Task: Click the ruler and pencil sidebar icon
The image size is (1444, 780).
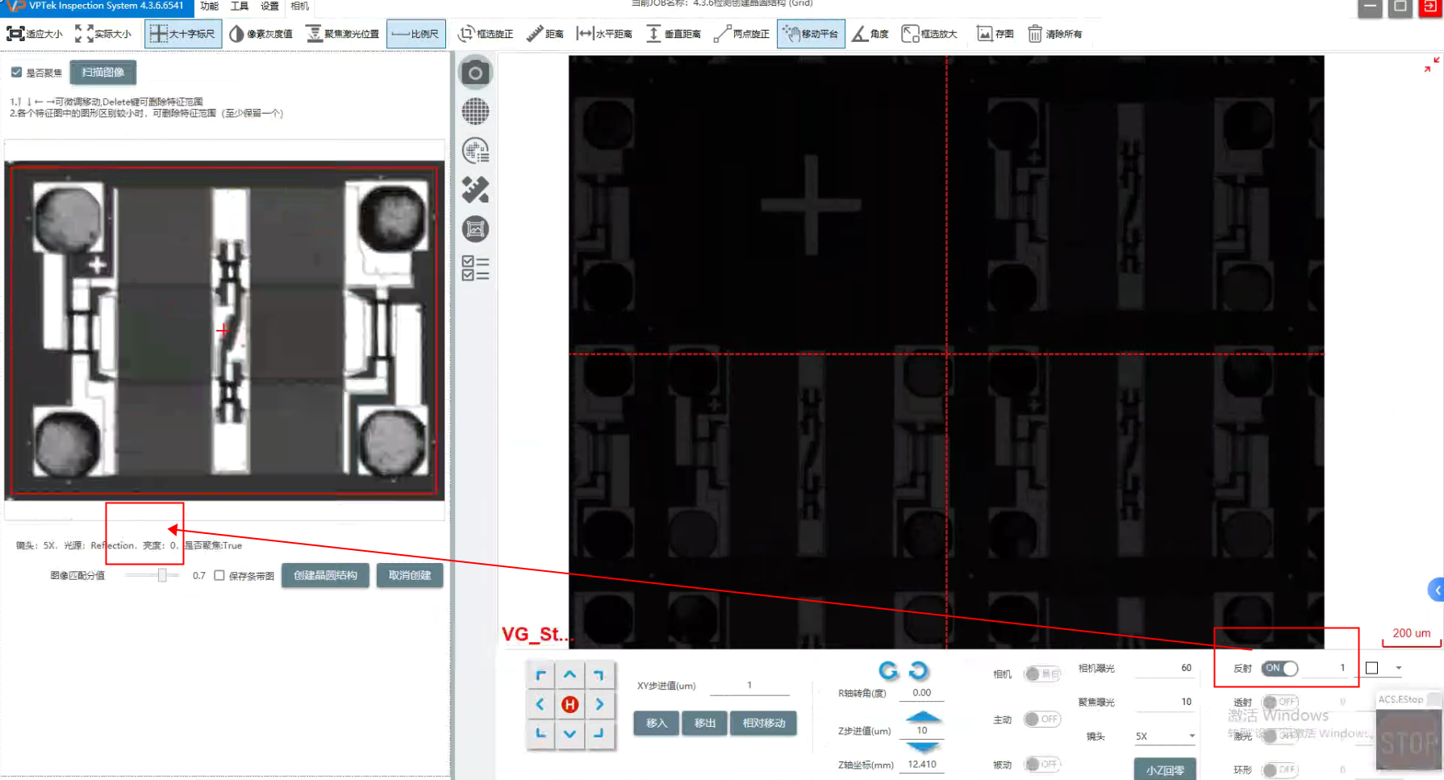Action: click(x=475, y=190)
